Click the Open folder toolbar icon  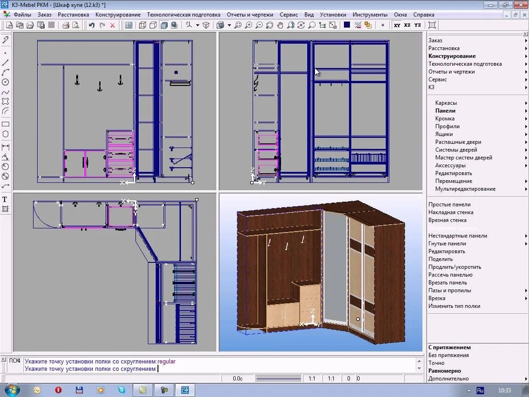(x=30, y=25)
